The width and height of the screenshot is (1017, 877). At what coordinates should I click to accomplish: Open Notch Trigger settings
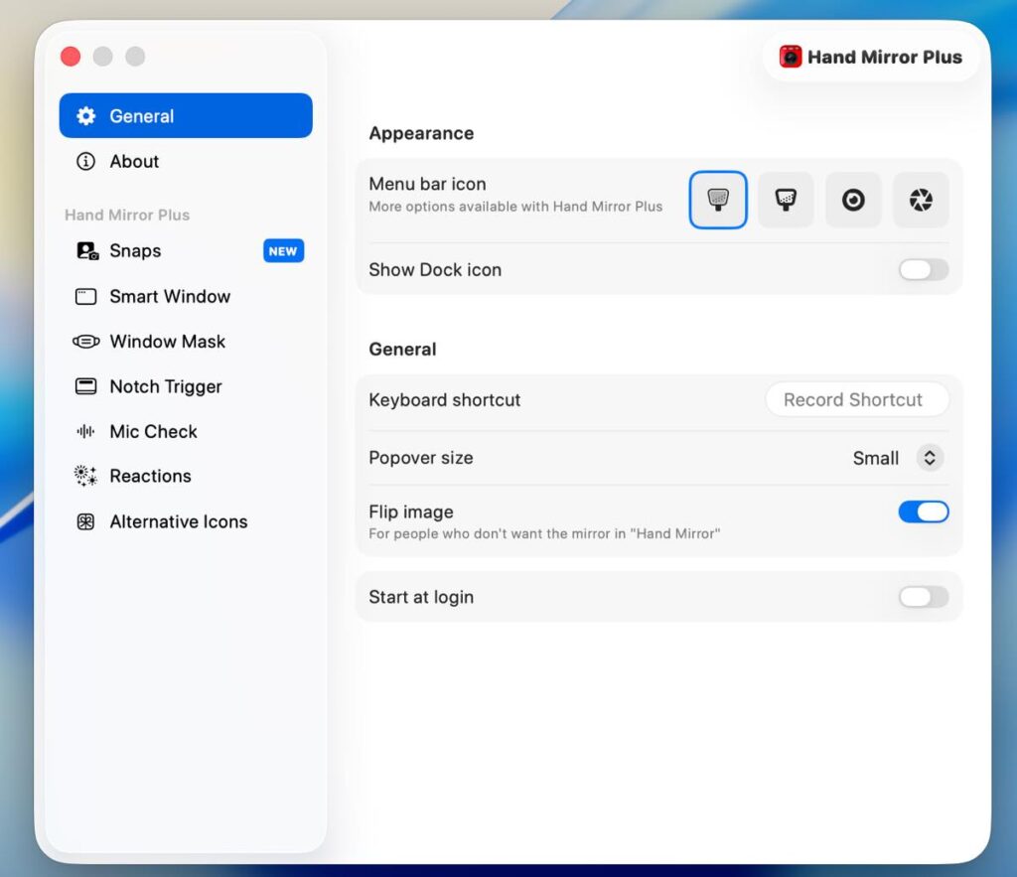point(165,387)
